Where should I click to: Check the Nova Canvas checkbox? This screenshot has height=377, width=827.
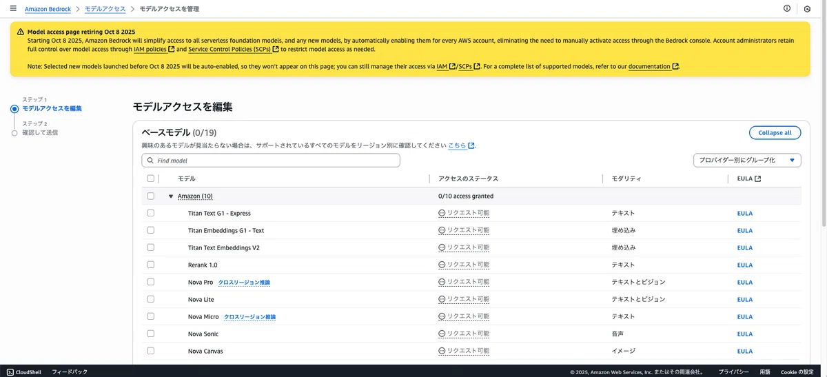click(151, 351)
